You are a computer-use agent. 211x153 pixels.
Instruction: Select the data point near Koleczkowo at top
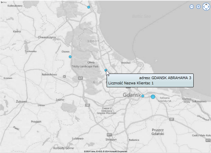point(89,7)
